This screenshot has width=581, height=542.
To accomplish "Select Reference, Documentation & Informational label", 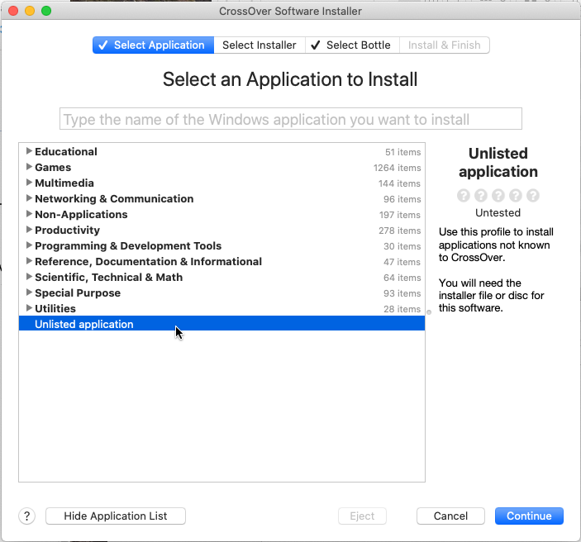I will pos(148,261).
